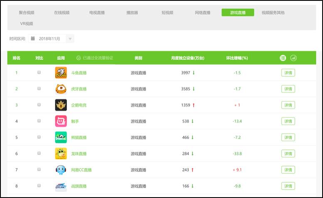
Task: Click the 月度独立设备(万台) column header
Action: (187, 58)
